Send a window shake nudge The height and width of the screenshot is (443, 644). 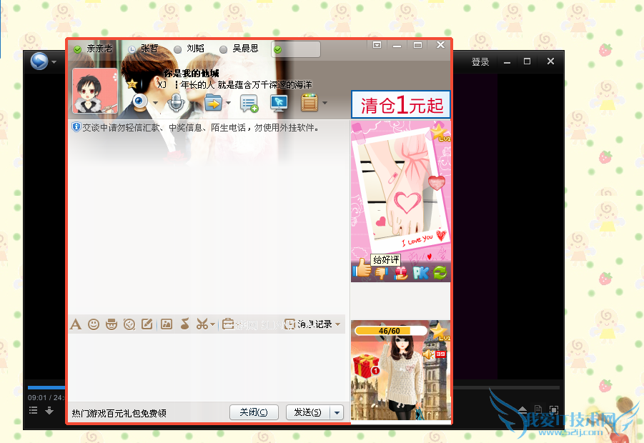[129, 324]
